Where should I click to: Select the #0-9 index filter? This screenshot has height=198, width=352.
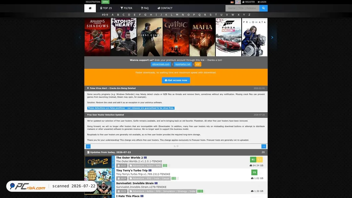(105, 15)
